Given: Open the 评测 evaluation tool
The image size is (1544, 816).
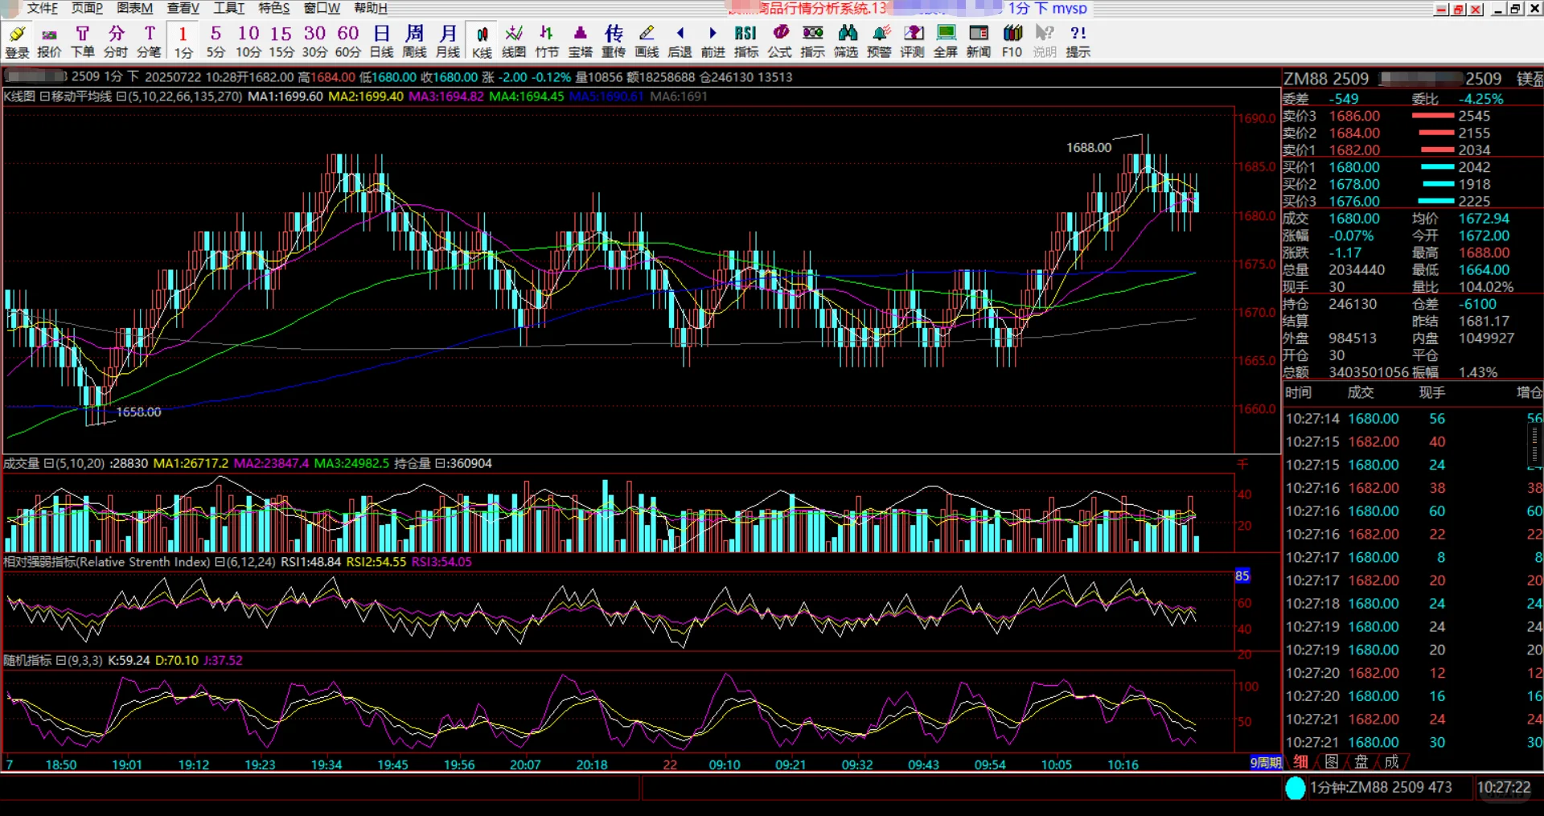Looking at the screenshot, I should click(x=913, y=41).
